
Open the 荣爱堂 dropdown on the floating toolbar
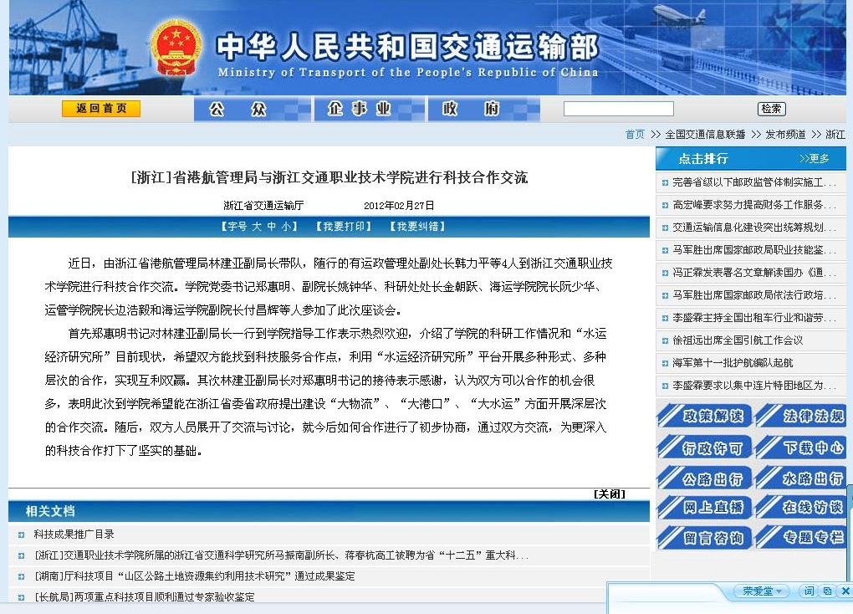pyautogui.click(x=762, y=591)
